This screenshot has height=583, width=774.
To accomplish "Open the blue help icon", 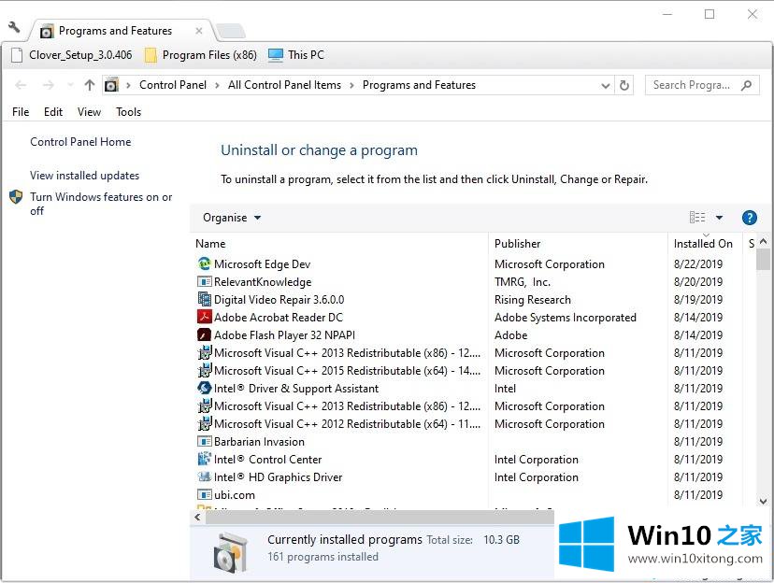I will pos(749,218).
